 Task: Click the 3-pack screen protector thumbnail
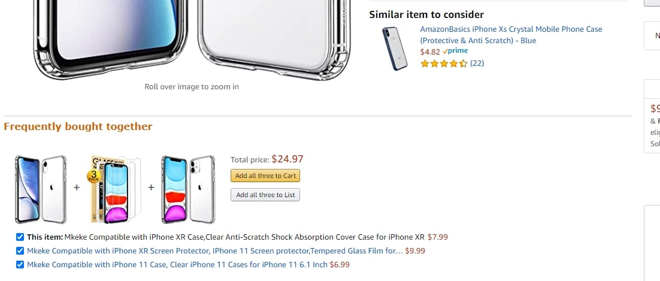(x=114, y=188)
